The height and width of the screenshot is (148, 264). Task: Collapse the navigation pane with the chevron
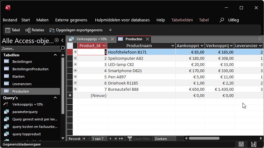(62, 40)
